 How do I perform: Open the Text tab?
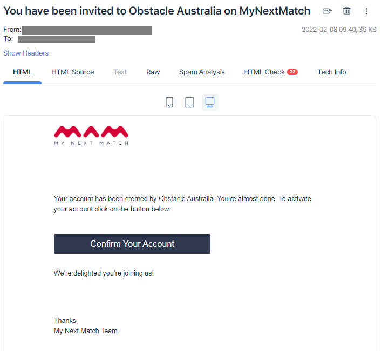(x=120, y=72)
